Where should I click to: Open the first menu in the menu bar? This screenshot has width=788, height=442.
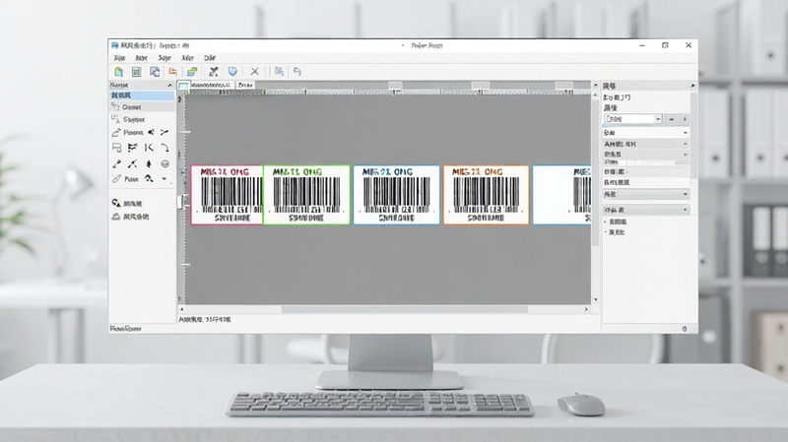119,58
